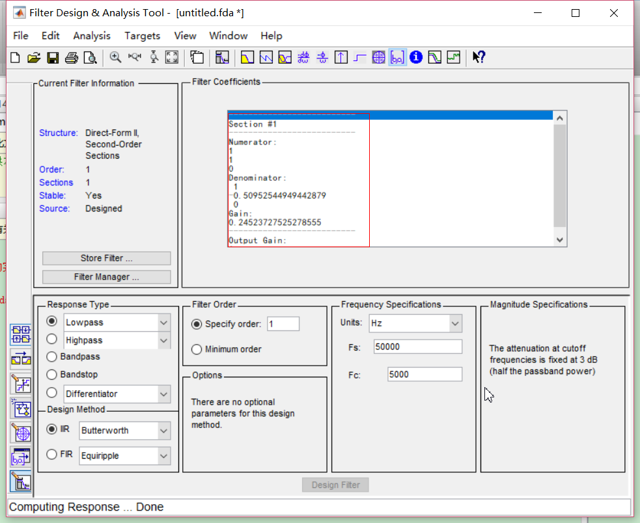The image size is (640, 523).
Task: Expand the Differentiator type dropdown
Action: [163, 394]
